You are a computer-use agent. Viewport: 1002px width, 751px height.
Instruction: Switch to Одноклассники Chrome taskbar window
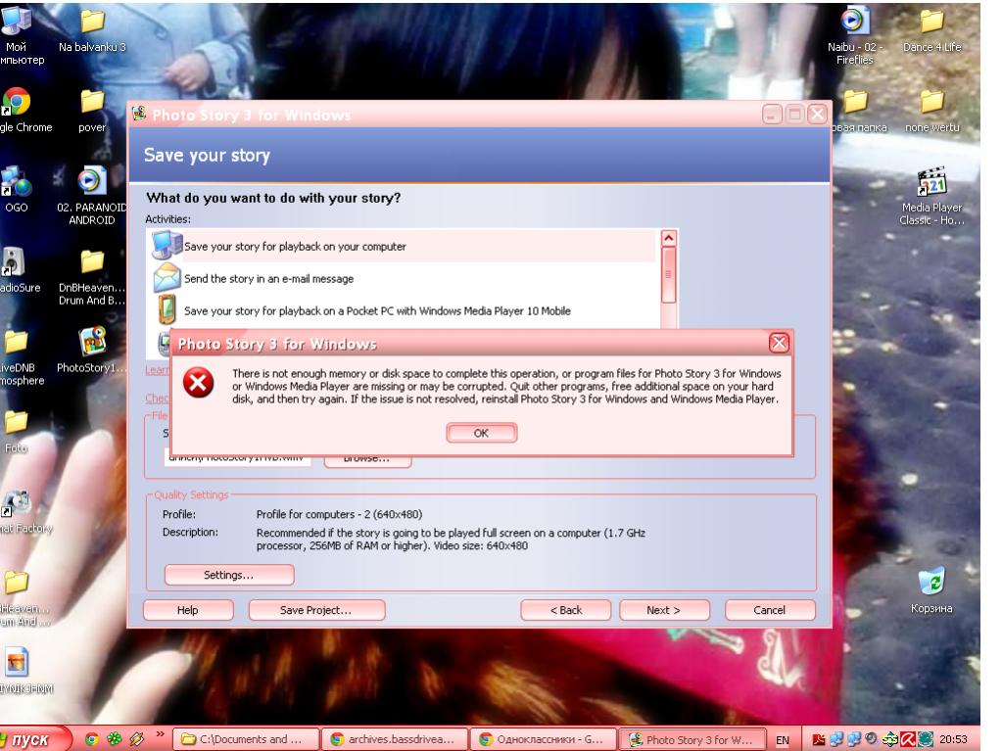tap(544, 739)
